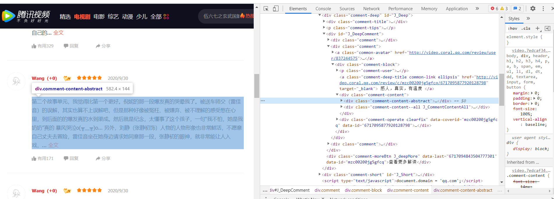Expand the common-avatar anchor node

pos(333,52)
